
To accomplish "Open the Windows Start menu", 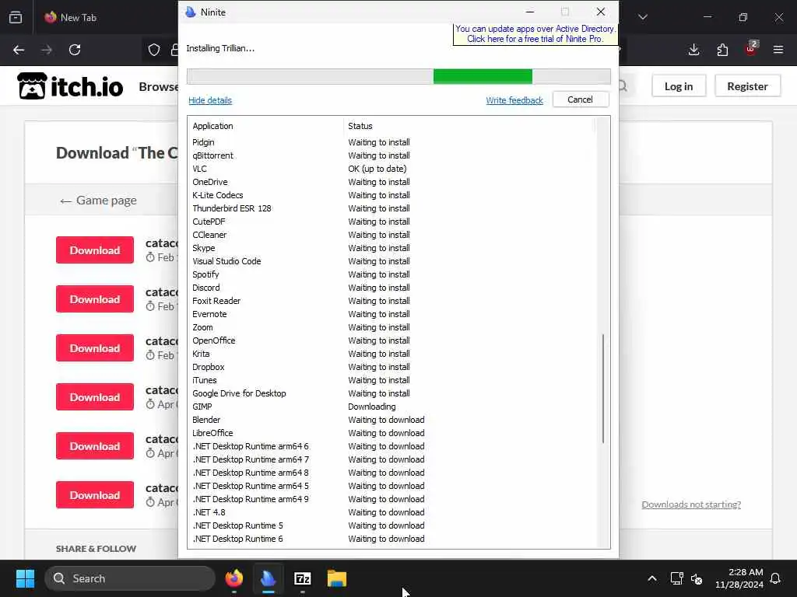I will 25,578.
